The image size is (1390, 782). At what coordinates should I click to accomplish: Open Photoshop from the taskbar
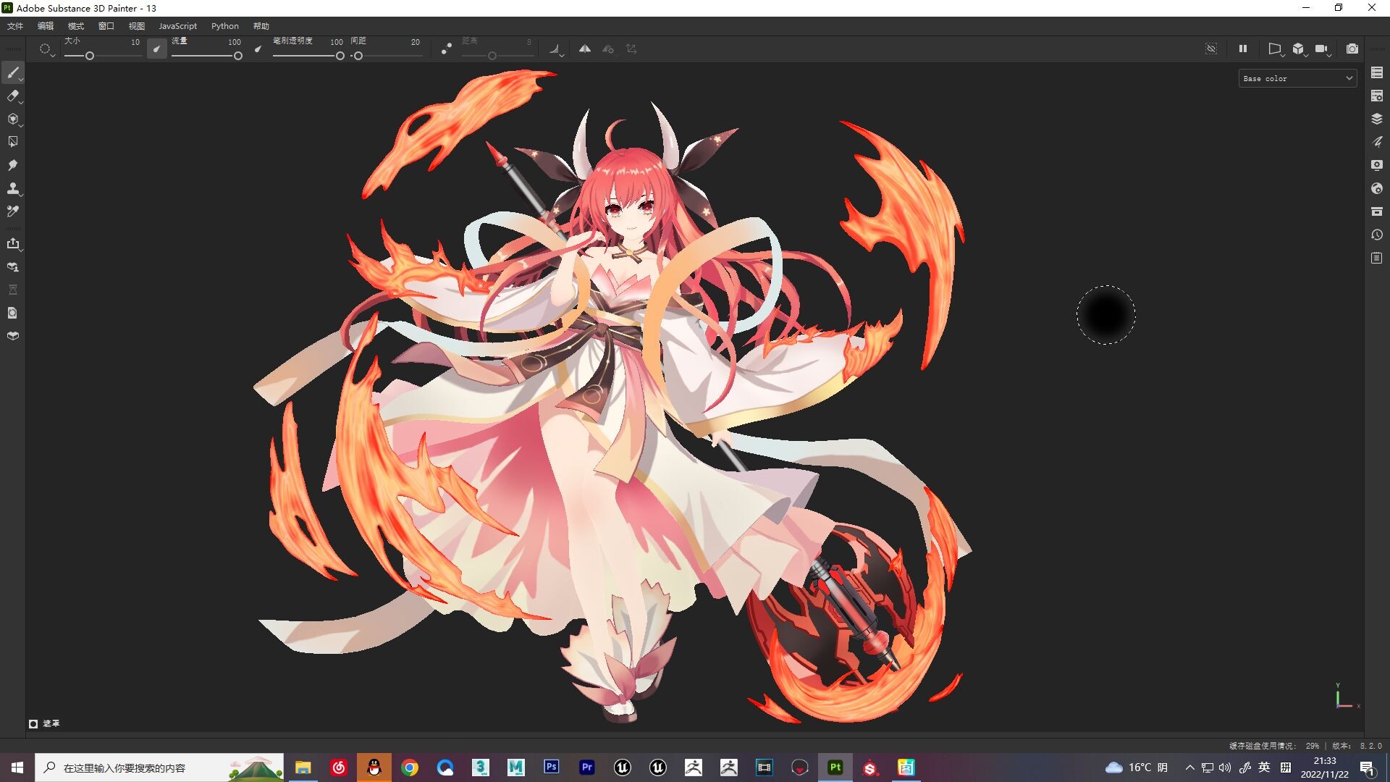552,767
